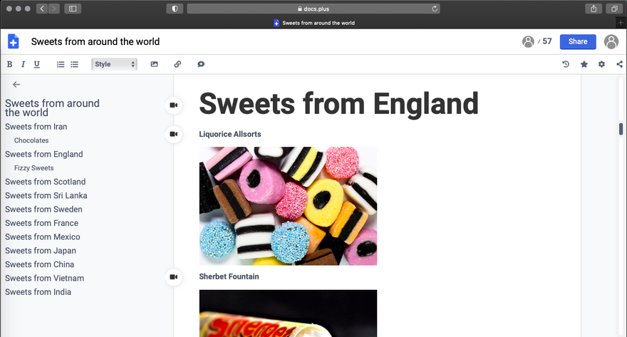Navigate to Sweets from Sri Lanka
The image size is (627, 337).
click(x=46, y=195)
